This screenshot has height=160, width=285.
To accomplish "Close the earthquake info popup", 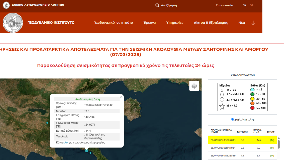I will coord(121,97).
